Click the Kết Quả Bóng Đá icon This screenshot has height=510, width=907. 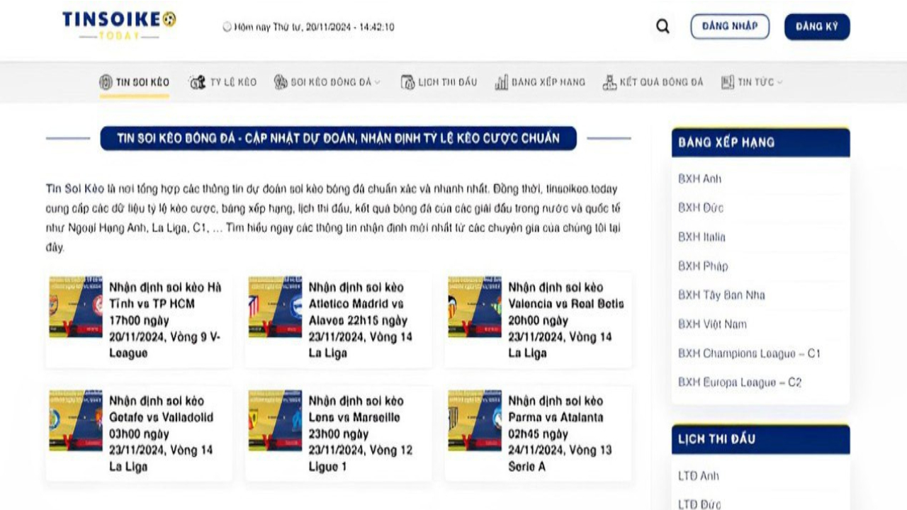609,82
